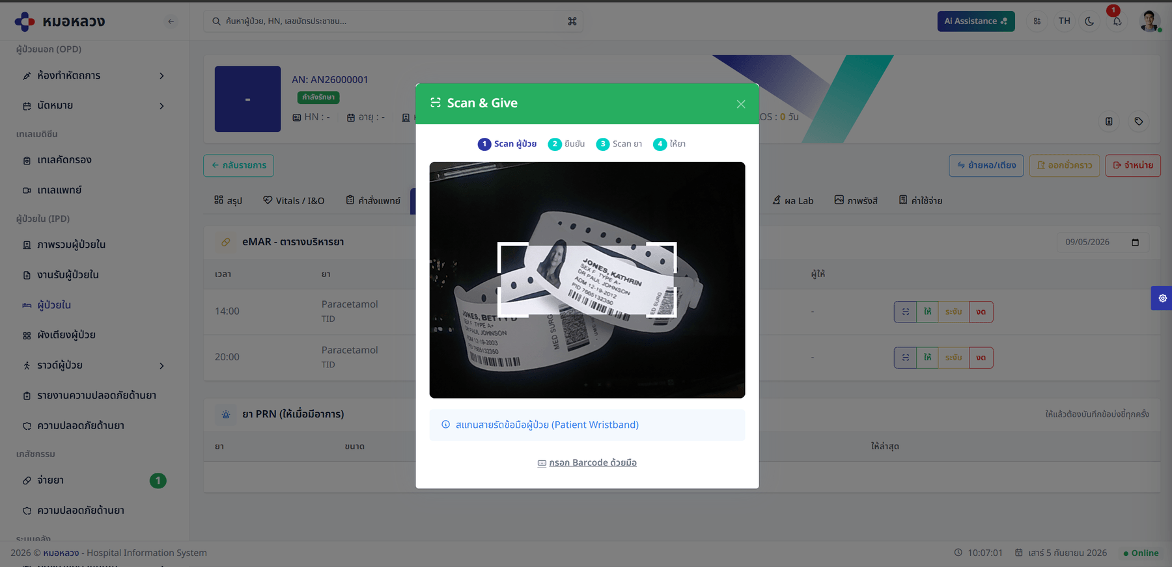Click กรอก Barcode ด้วยมือ link
Viewport: 1172px width, 567px height.
click(x=587, y=463)
